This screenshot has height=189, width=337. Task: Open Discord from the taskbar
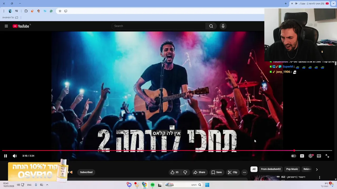coord(129,185)
